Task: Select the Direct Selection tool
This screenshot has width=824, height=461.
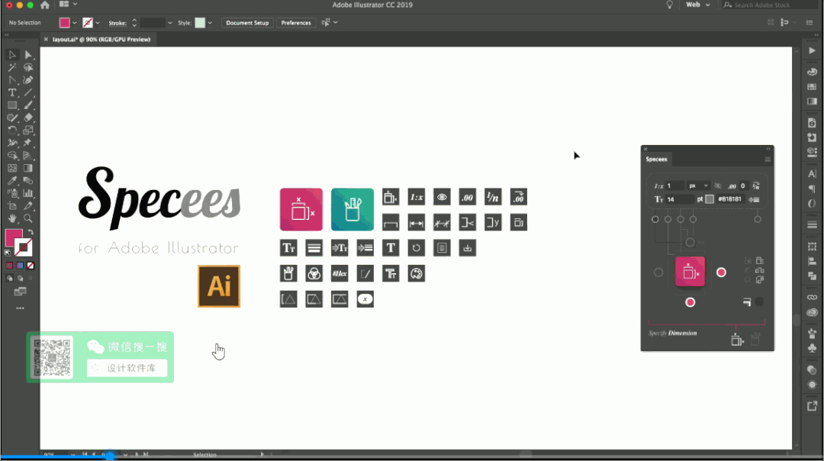Action: [x=28, y=55]
